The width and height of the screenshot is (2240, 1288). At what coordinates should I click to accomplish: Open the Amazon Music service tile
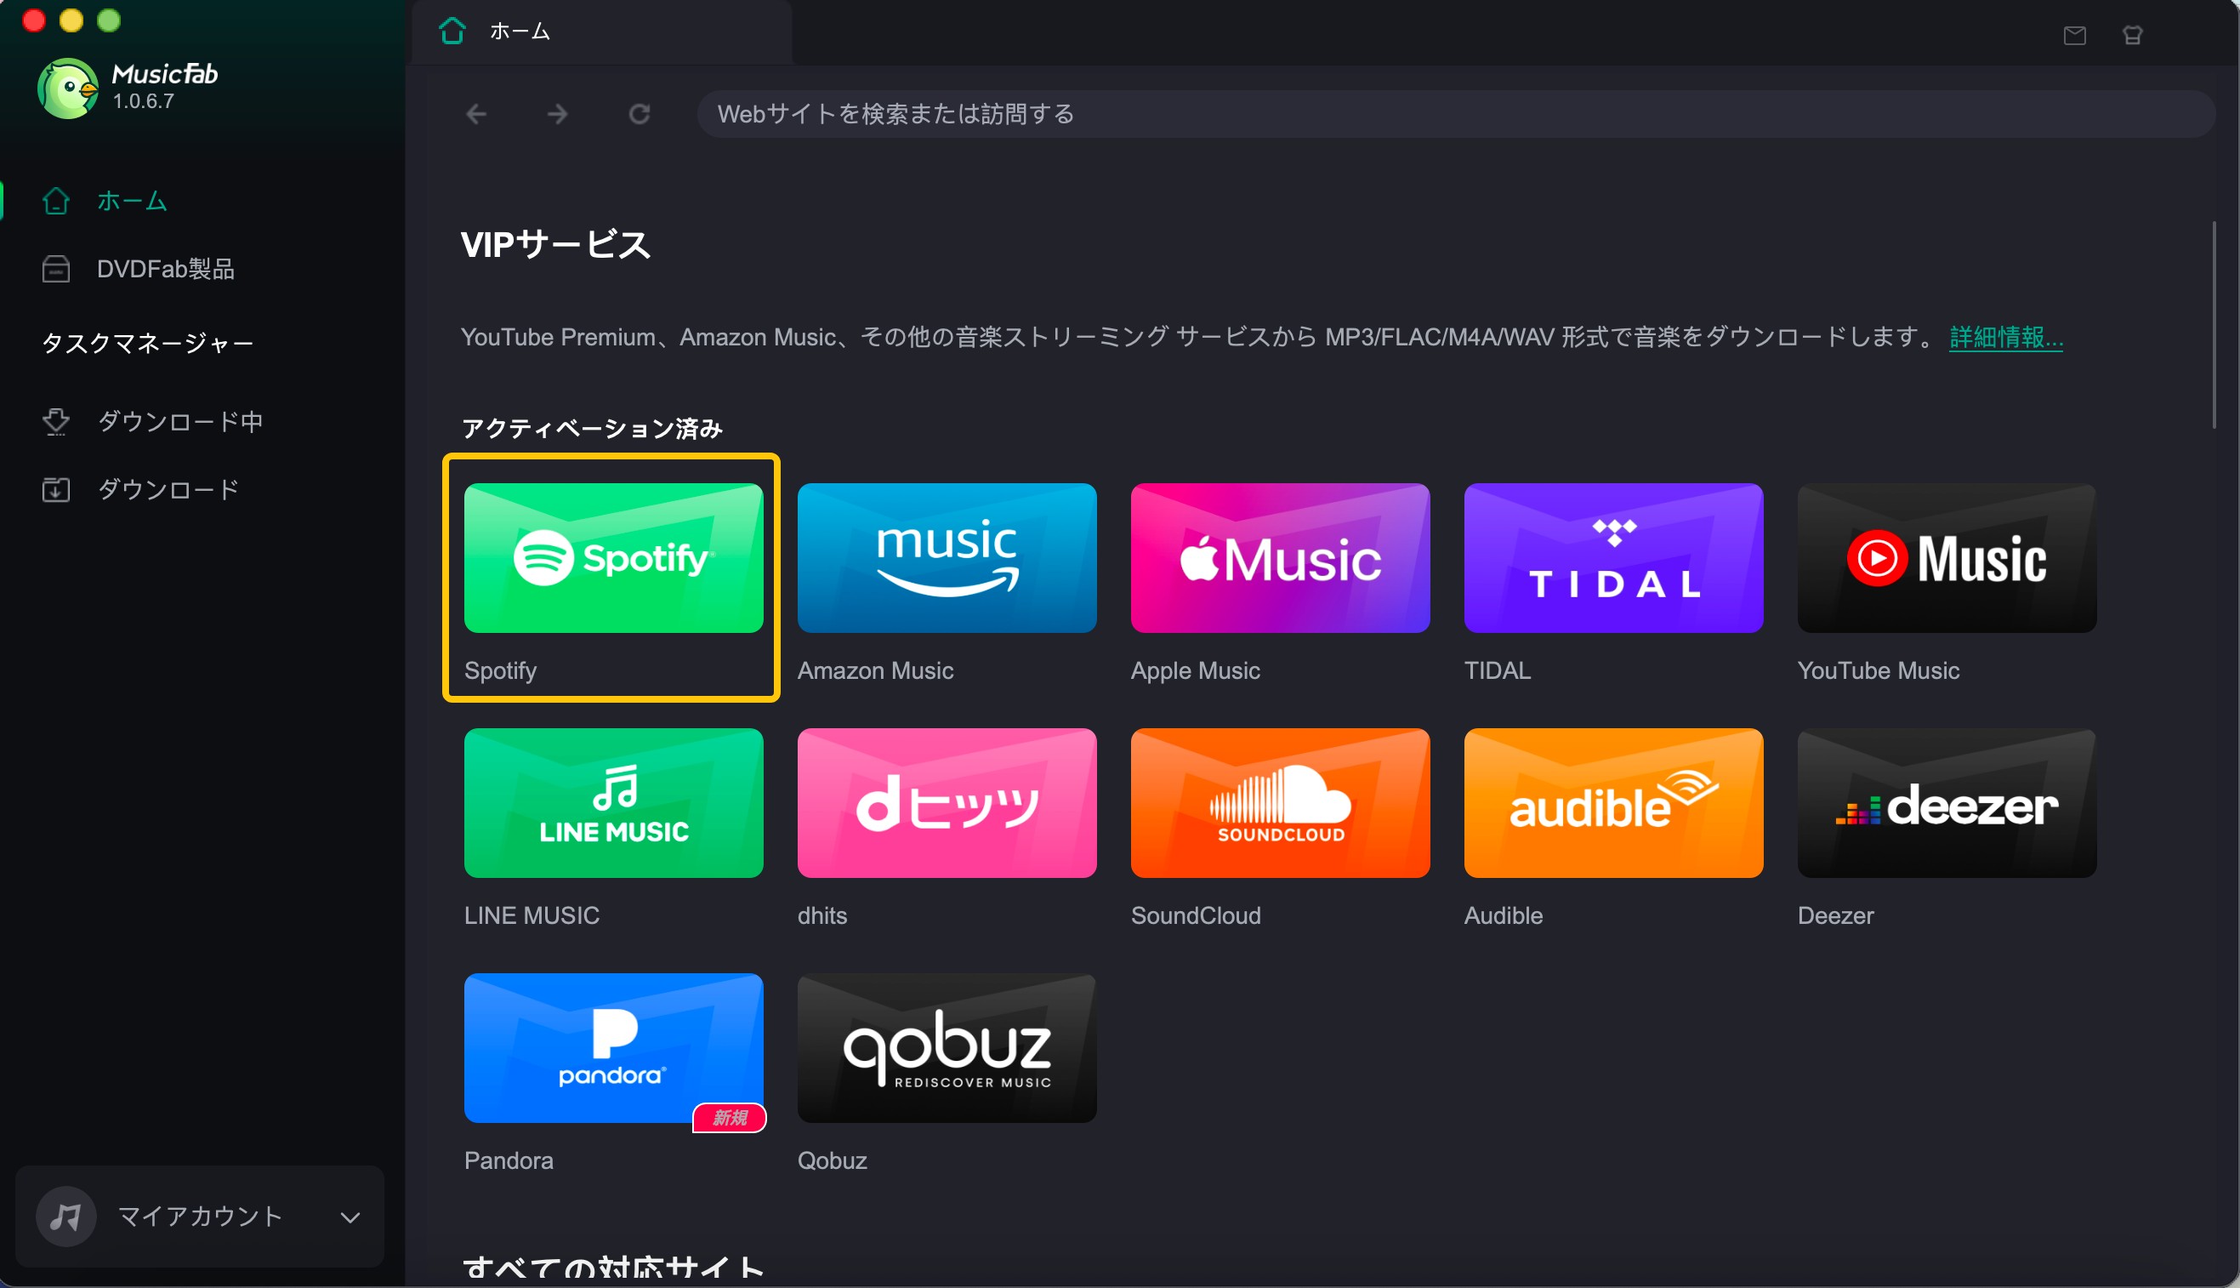click(947, 557)
